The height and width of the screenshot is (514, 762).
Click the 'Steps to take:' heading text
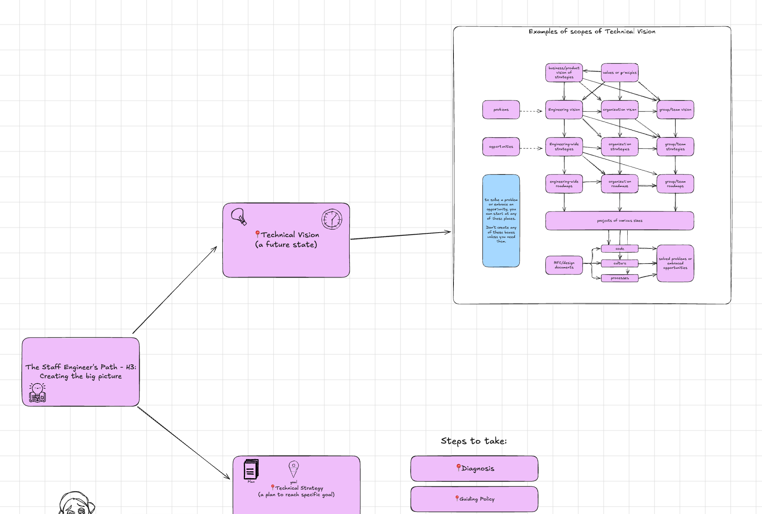click(x=474, y=441)
